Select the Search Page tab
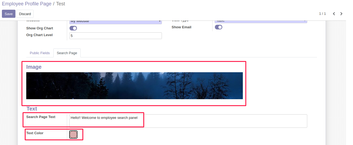The height and width of the screenshot is (145, 353). pos(67,53)
